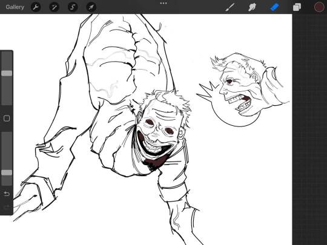Select the Eraser tool
The image size is (327, 245).
(274, 7)
